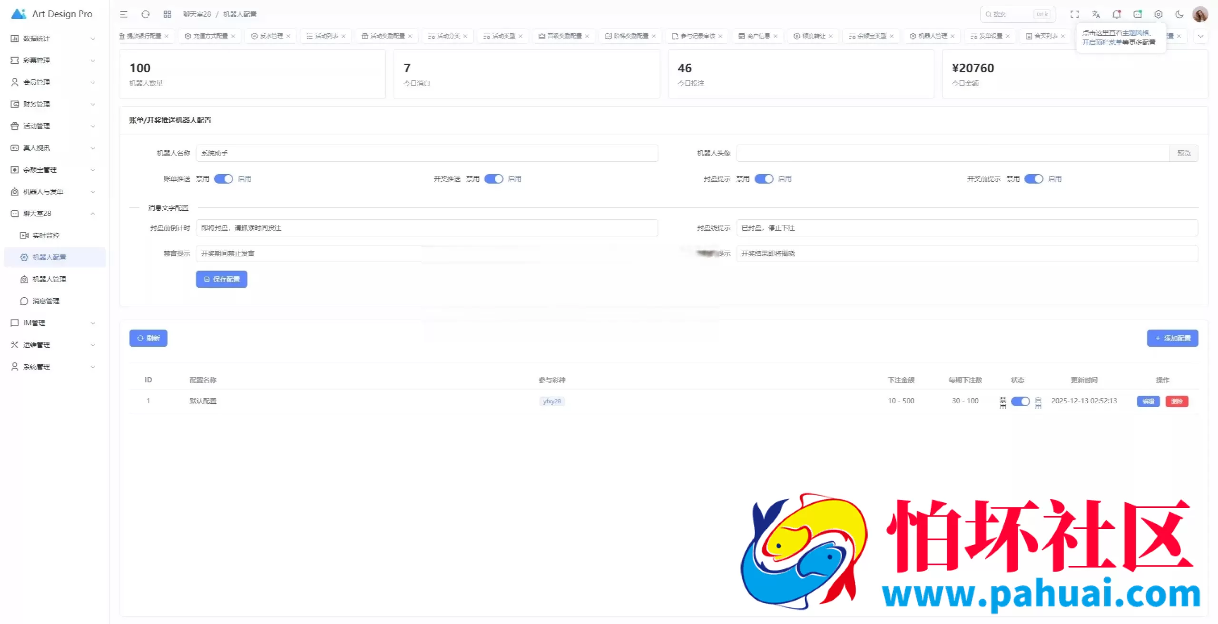Expand the 系统管理 menu
The height and width of the screenshot is (624, 1218).
point(55,367)
